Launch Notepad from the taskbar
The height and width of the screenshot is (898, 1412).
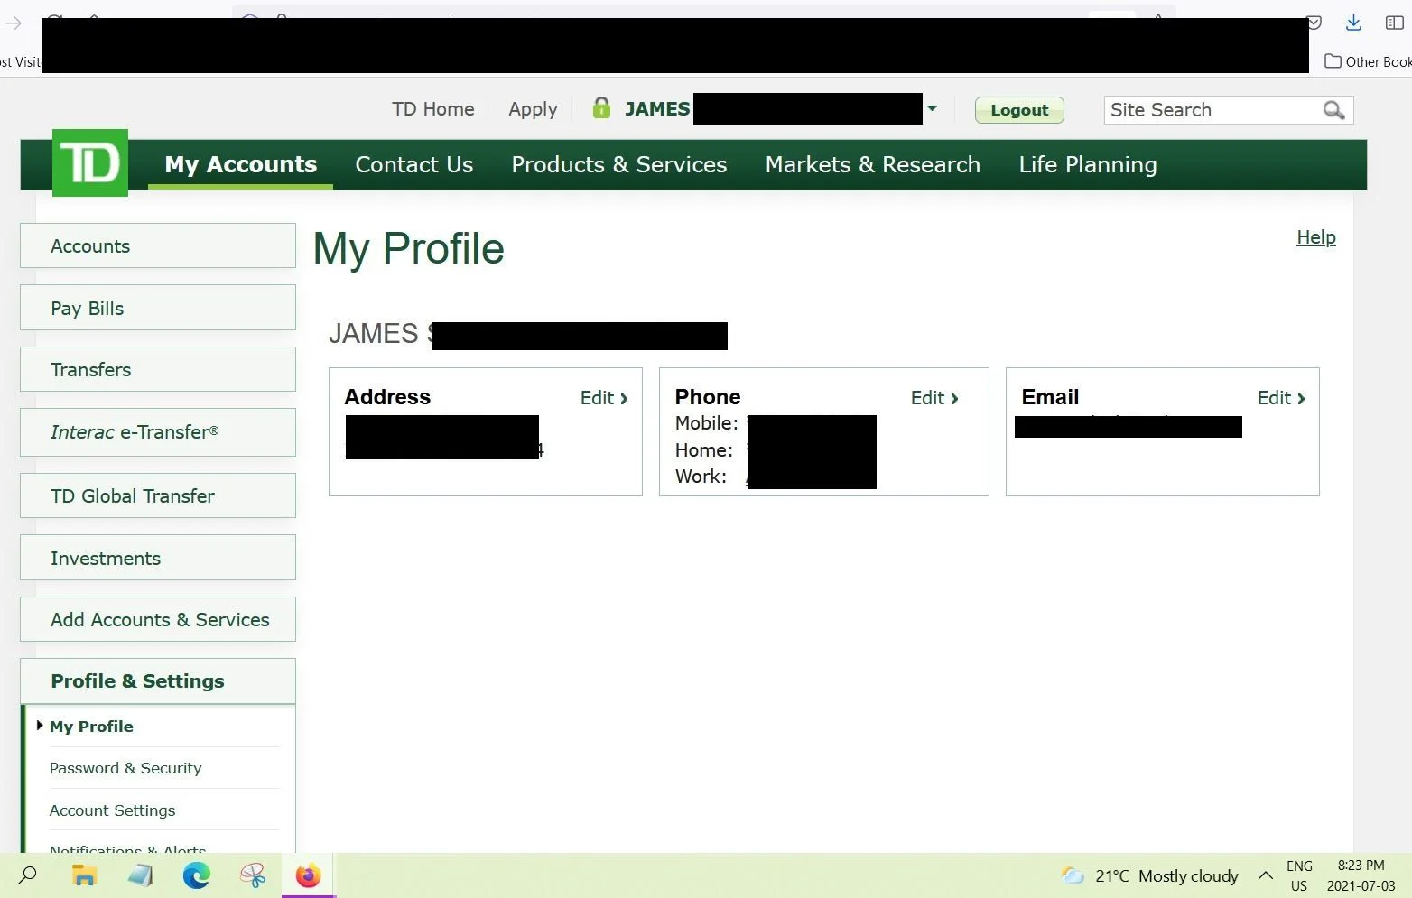coord(140,875)
